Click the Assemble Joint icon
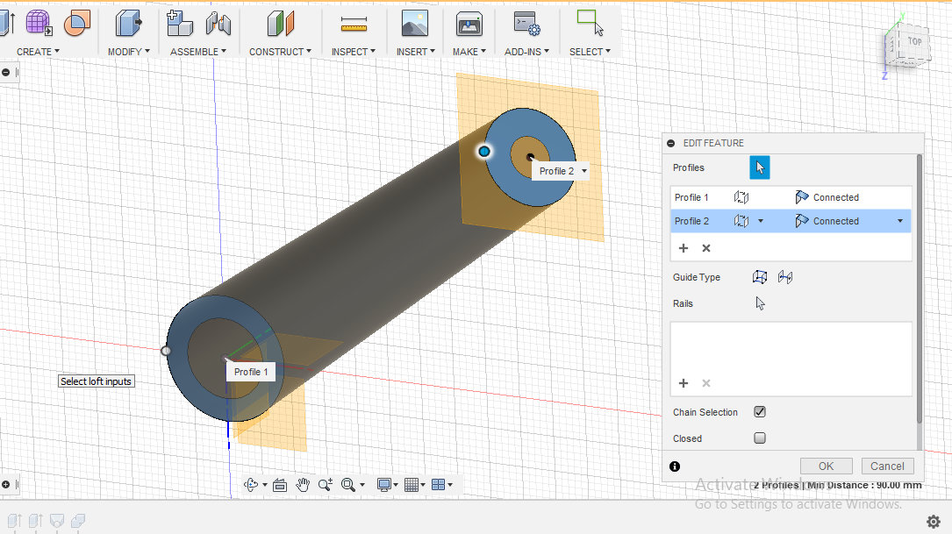The height and width of the screenshot is (534, 952). pos(218,23)
